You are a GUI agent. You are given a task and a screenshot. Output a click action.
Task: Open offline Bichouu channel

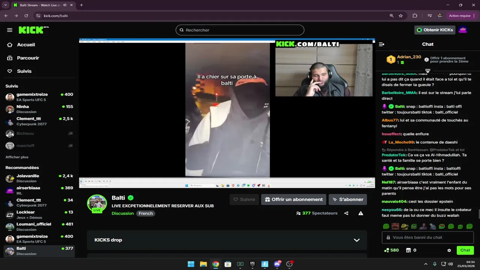39,133
